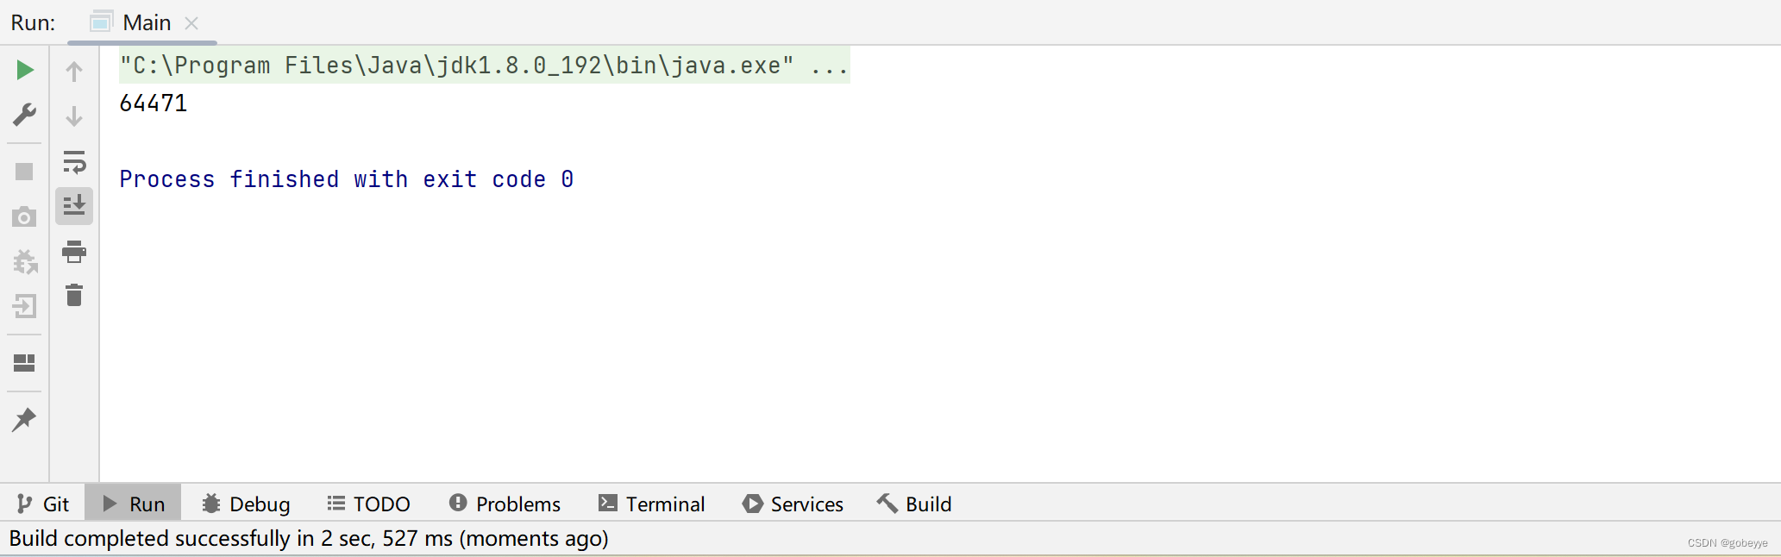Clear all console output
The height and width of the screenshot is (557, 1781).
point(74,296)
